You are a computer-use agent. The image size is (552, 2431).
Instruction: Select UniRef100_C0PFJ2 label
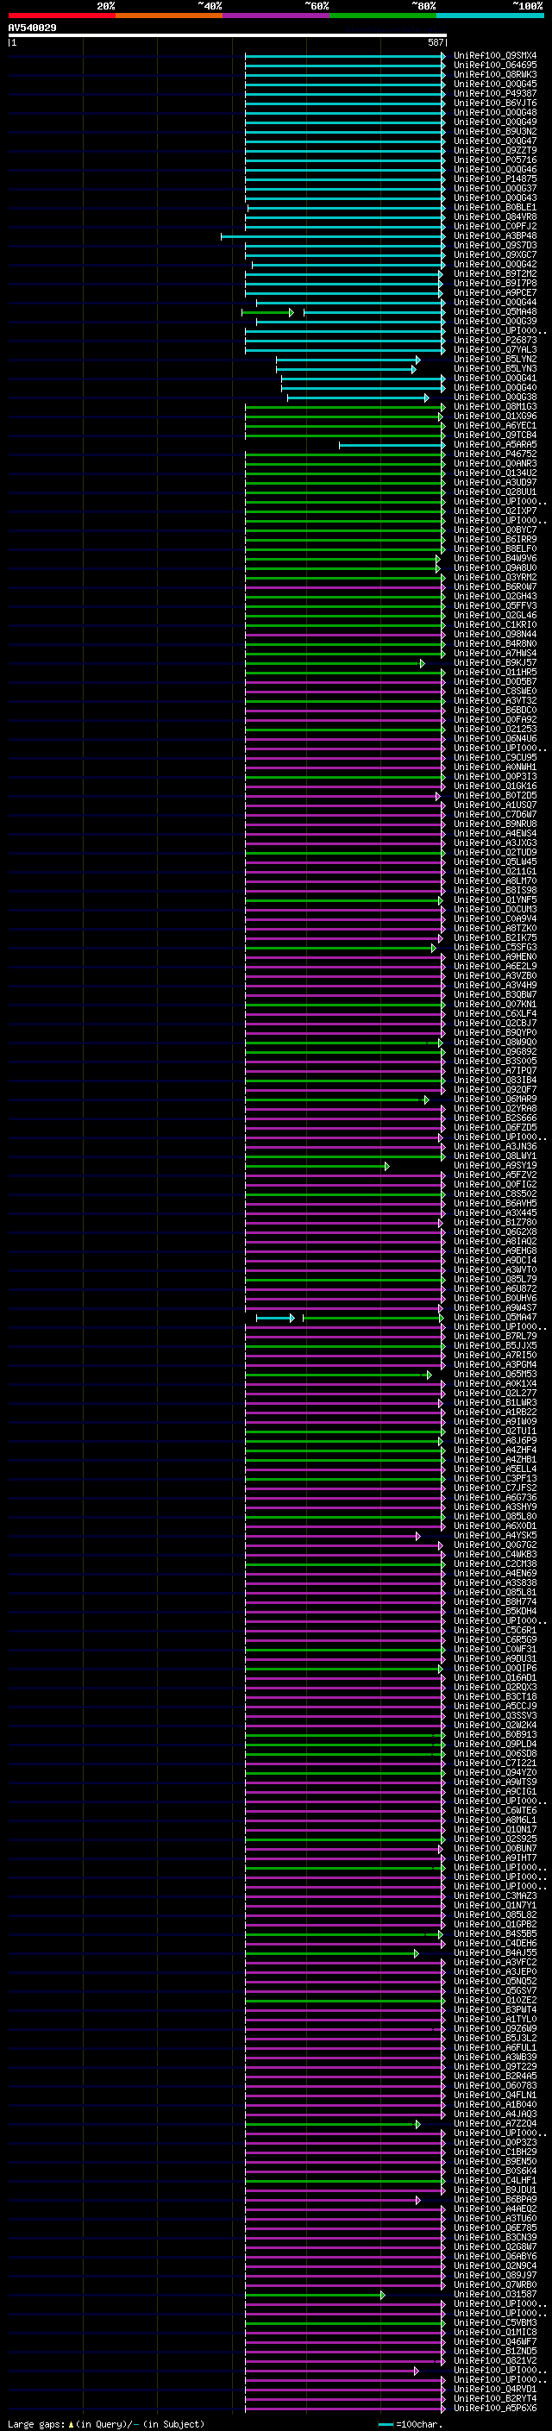pos(495,227)
